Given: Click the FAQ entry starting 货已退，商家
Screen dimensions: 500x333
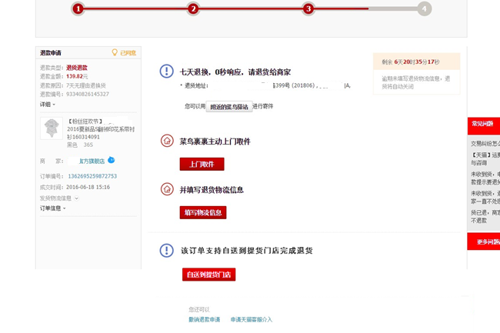Looking at the screenshot, I should (x=485, y=216).
